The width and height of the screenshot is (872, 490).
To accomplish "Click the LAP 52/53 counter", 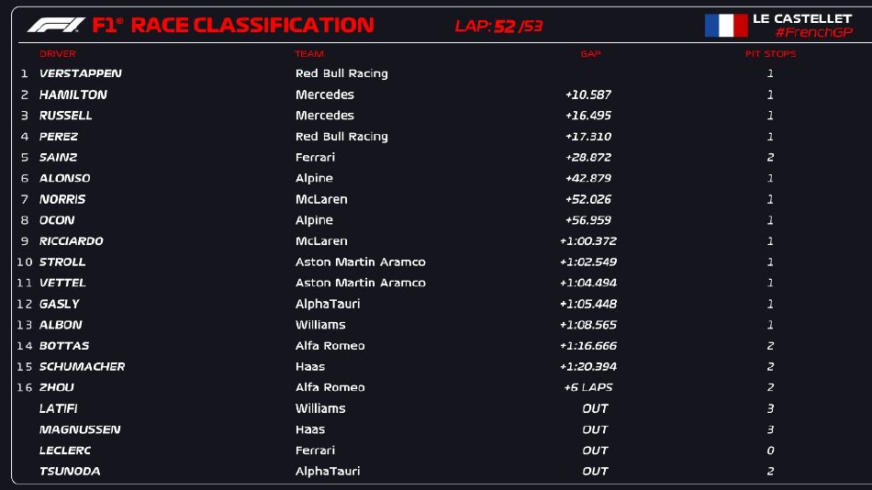I will coord(498,27).
